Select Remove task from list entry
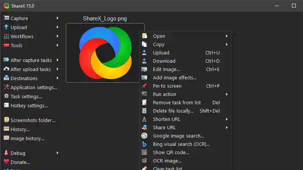The width and height of the screenshot is (303, 170). pyautogui.click(x=186, y=102)
